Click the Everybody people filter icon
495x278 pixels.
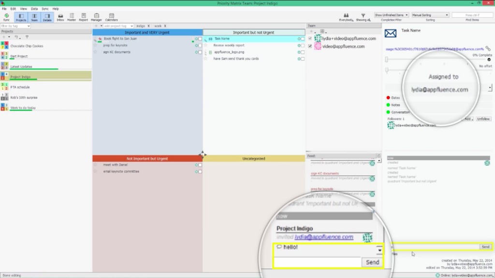click(x=346, y=17)
